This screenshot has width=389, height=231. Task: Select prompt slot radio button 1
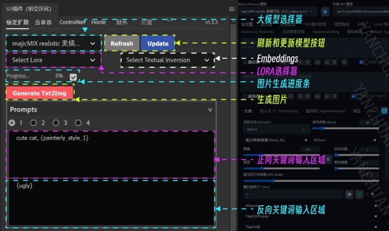pyautogui.click(x=12, y=122)
